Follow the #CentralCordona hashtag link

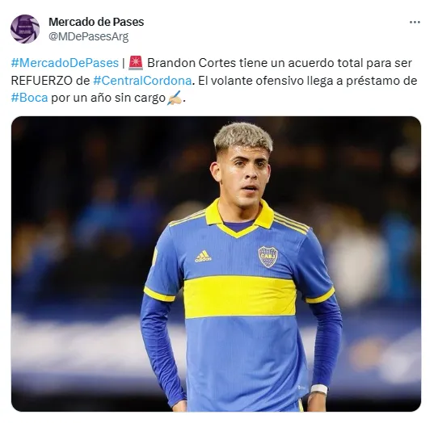(x=142, y=81)
